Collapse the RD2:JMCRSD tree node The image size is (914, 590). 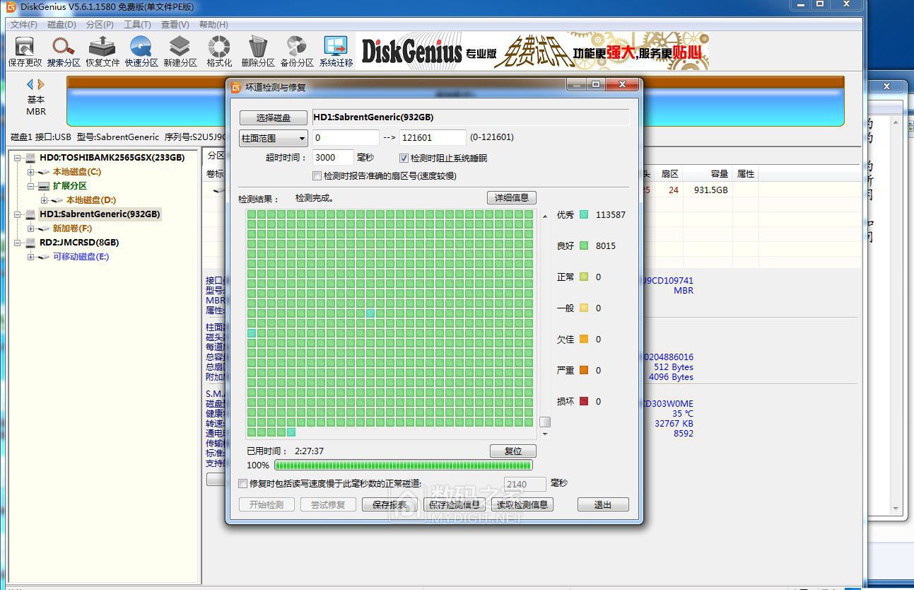coord(18,243)
